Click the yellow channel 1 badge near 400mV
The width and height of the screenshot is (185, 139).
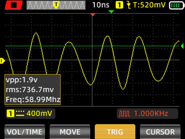click(x=10, y=113)
